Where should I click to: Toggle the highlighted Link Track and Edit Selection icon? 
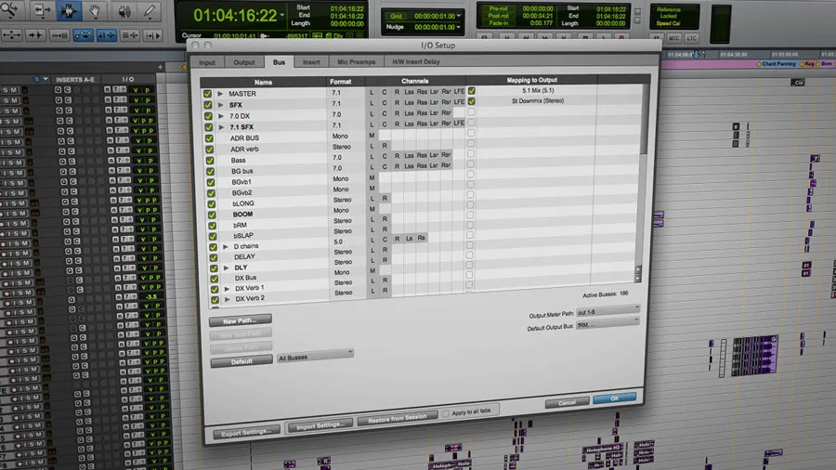[83, 35]
